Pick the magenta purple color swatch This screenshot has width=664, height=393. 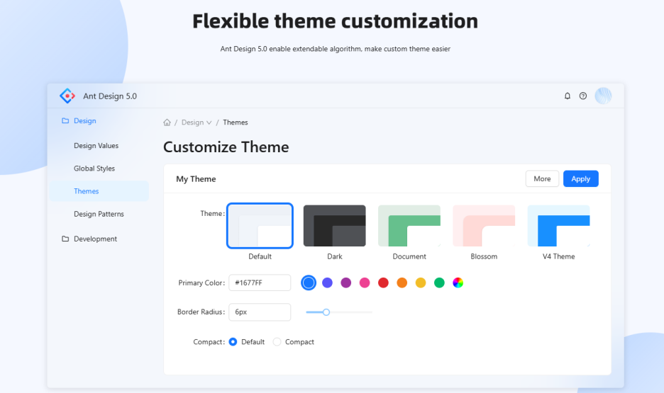pyautogui.click(x=346, y=283)
